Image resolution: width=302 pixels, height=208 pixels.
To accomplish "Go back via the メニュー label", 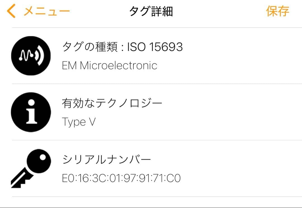I will (x=47, y=11).
